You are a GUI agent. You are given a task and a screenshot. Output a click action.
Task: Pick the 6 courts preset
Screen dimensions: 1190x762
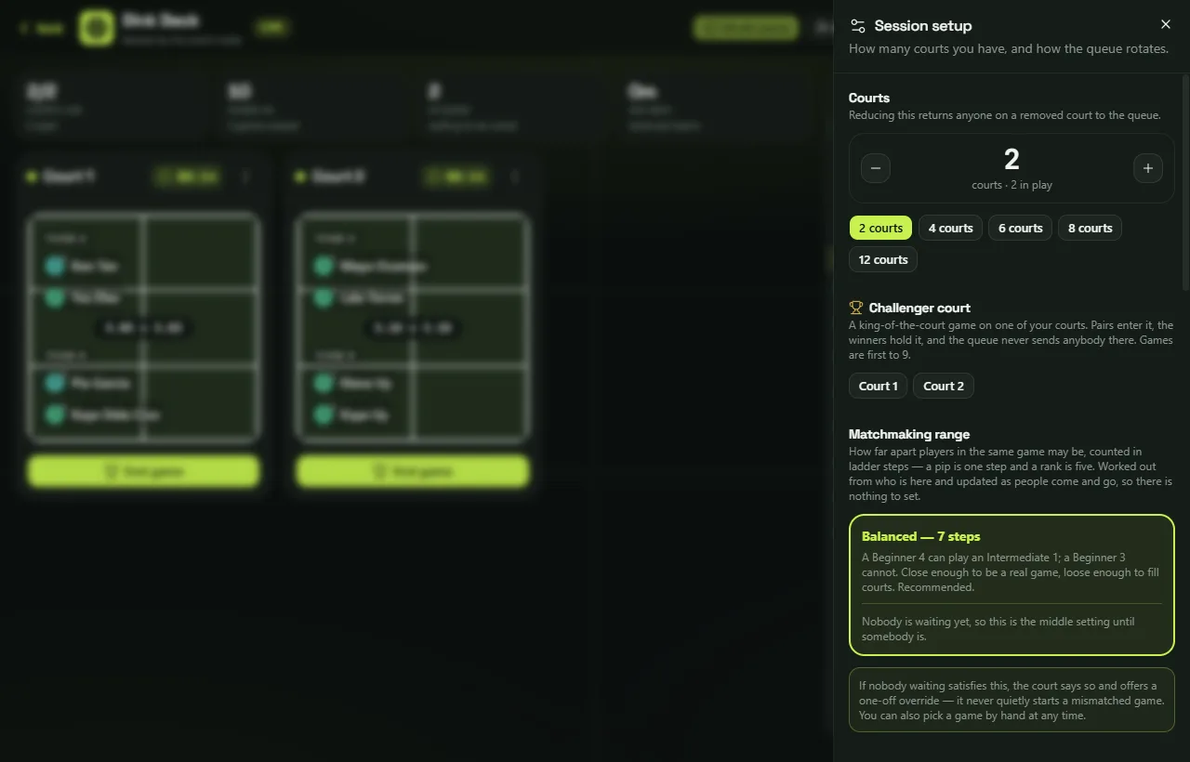1021,228
